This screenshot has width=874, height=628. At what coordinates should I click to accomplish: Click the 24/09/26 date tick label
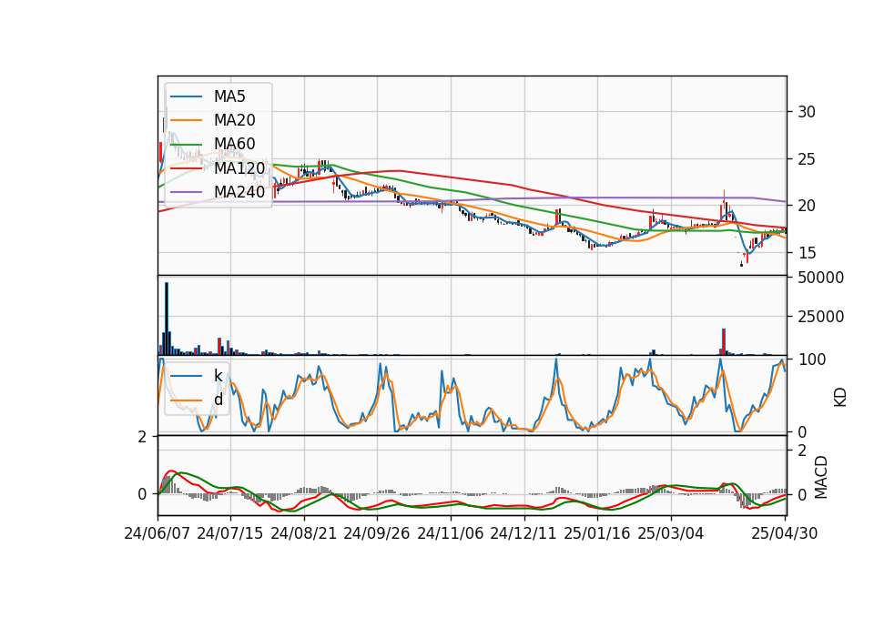(x=377, y=533)
